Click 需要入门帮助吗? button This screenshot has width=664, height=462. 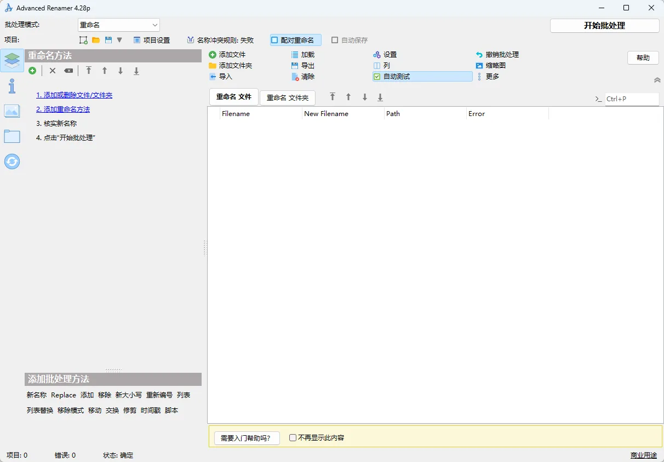(247, 438)
